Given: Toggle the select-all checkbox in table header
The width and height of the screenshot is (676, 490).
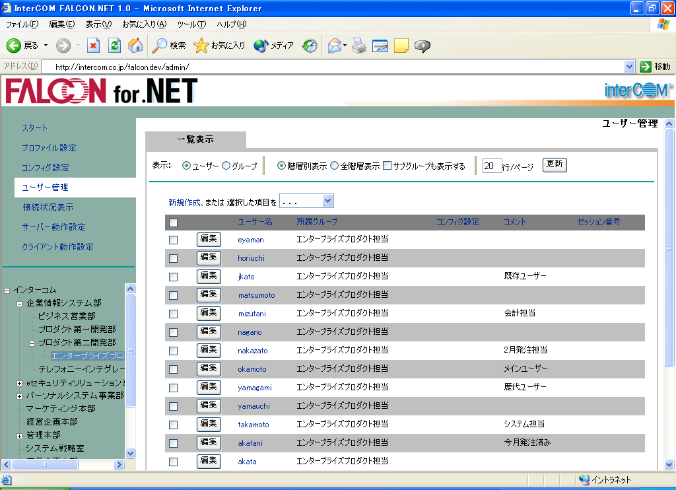Looking at the screenshot, I should click(x=174, y=223).
